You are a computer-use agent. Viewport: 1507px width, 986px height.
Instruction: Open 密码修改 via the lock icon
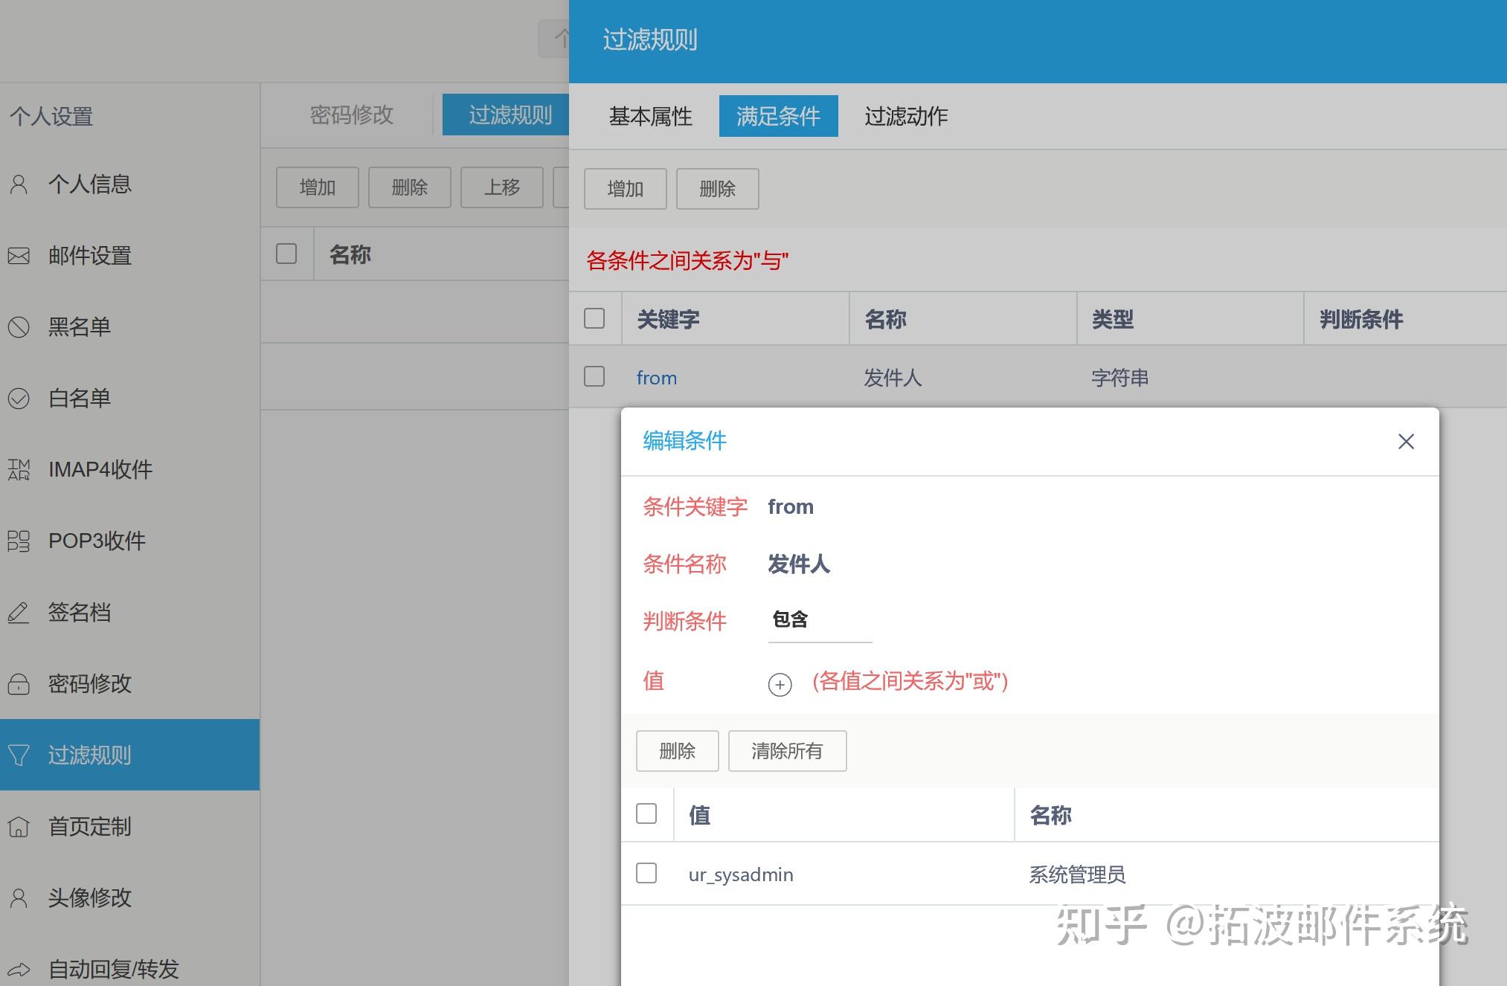click(x=19, y=683)
